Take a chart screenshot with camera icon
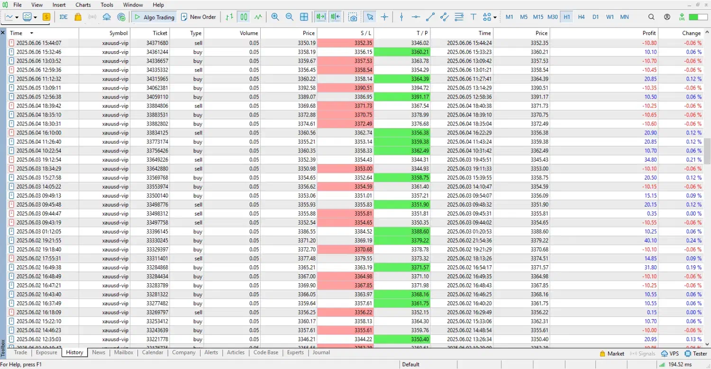This screenshot has height=369, width=711. [353, 17]
